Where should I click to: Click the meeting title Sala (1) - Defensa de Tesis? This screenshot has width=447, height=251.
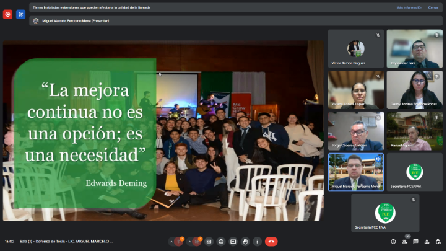click(x=66, y=242)
